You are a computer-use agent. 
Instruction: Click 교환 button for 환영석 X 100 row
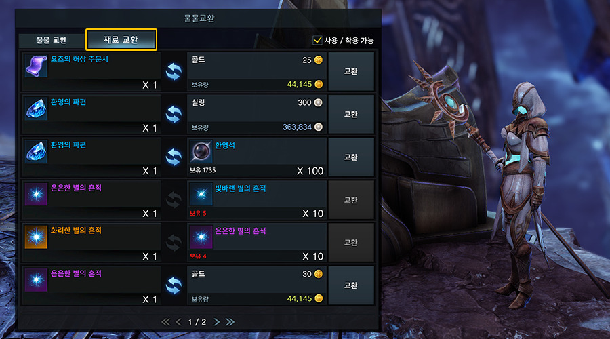(351, 157)
